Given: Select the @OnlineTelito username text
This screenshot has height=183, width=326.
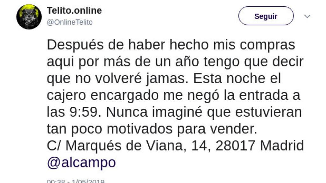Looking at the screenshot, I should click(71, 22).
